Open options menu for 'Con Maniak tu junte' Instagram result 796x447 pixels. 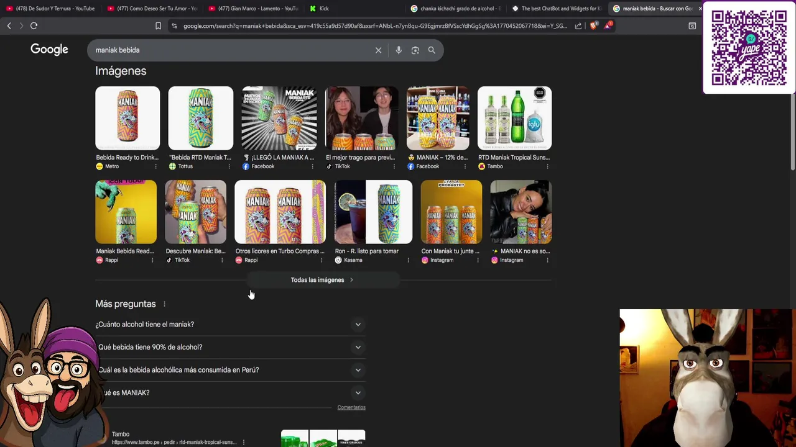coord(478,260)
